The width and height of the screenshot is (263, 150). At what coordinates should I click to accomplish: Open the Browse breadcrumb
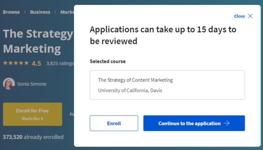click(11, 12)
